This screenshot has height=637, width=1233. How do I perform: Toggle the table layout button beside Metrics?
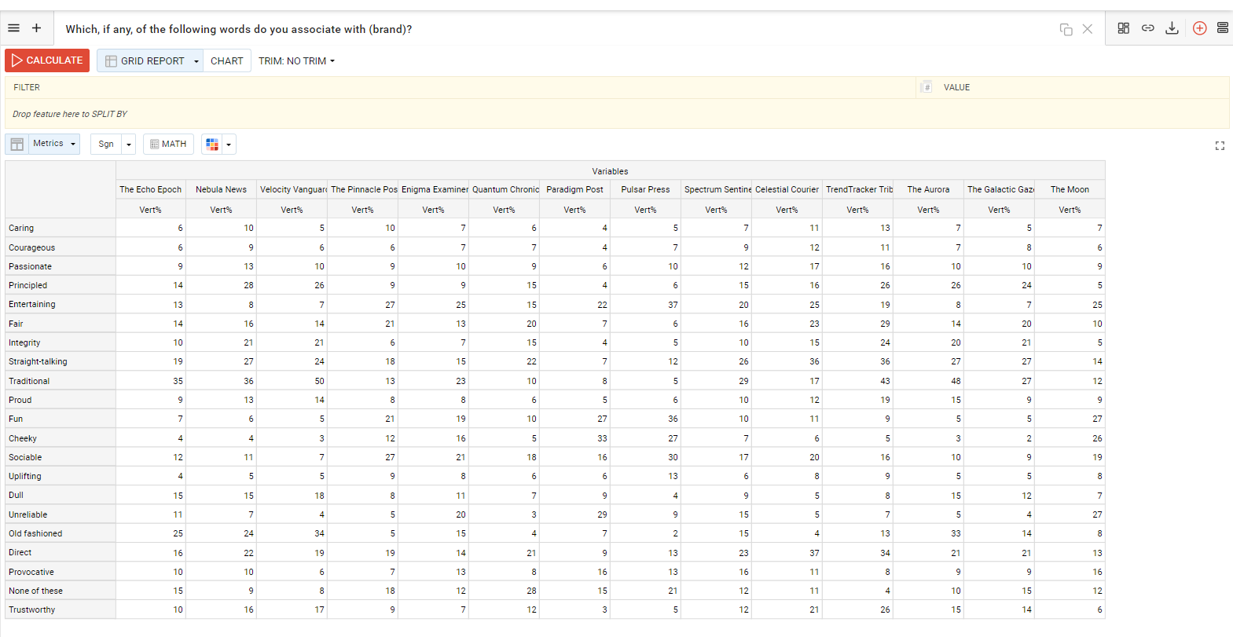click(x=17, y=145)
